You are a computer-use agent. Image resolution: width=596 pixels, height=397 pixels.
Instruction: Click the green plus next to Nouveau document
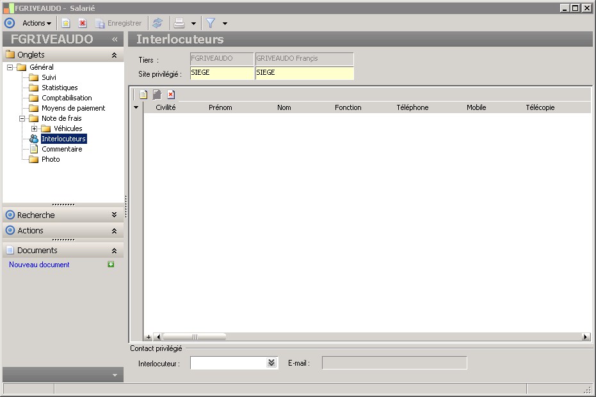tap(111, 265)
